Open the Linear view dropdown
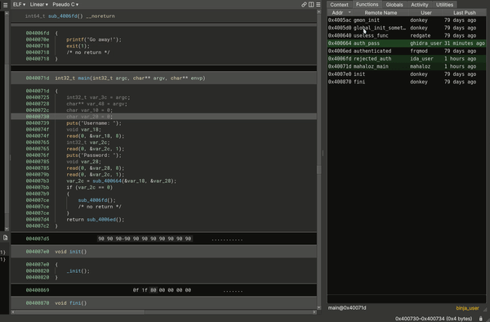The image size is (490, 322). point(38,4)
